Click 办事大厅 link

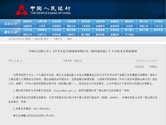(x=42, y=34)
